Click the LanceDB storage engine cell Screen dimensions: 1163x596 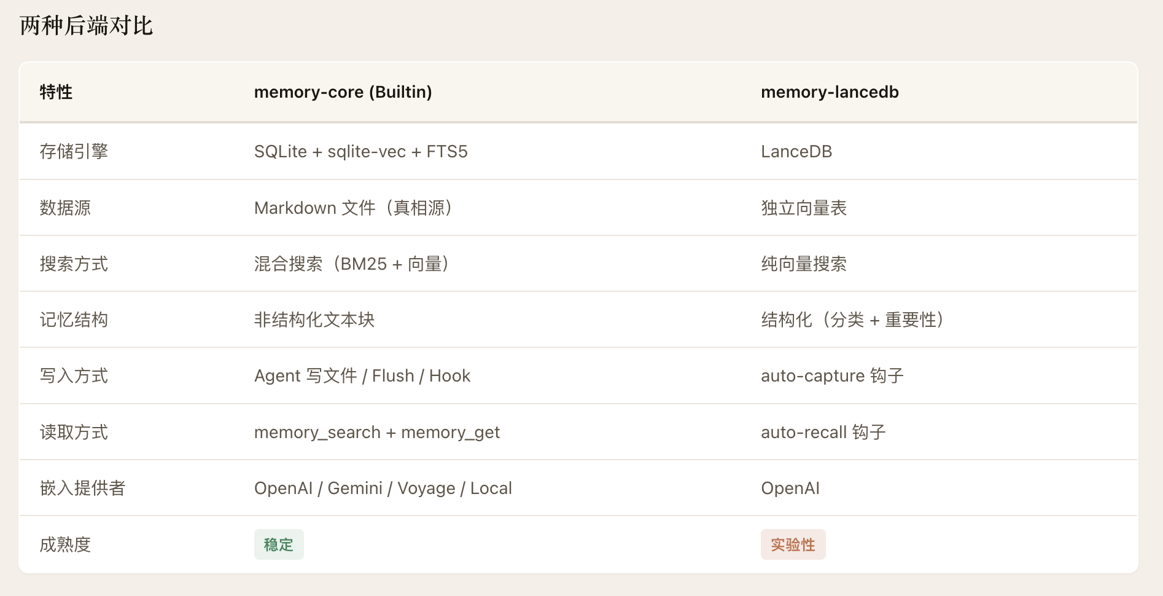click(796, 152)
